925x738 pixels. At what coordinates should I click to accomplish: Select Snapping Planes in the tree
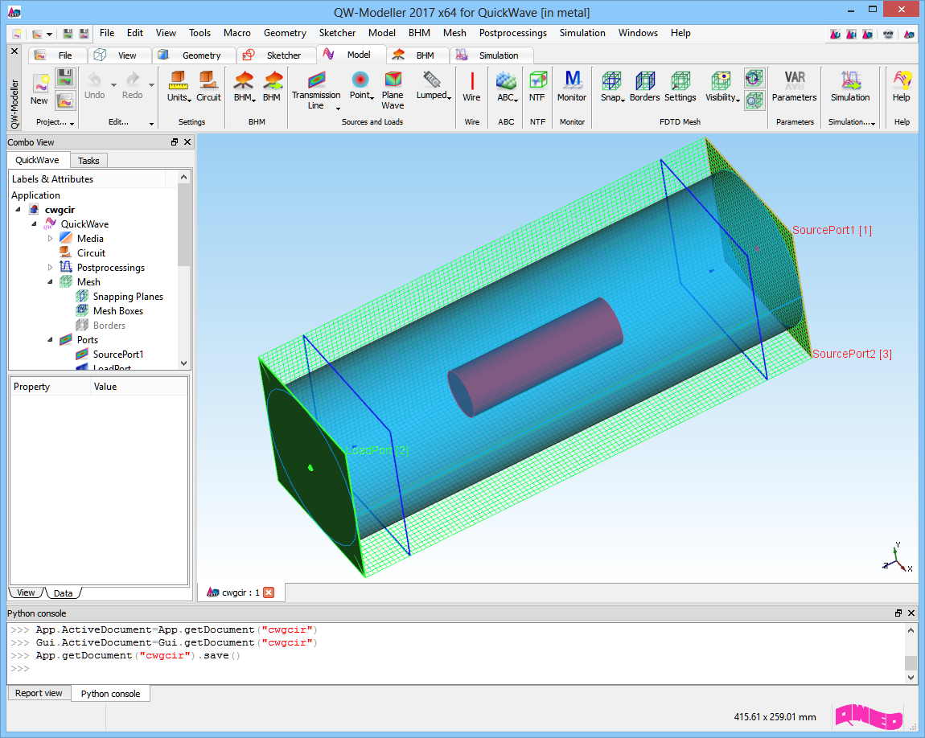(x=127, y=297)
